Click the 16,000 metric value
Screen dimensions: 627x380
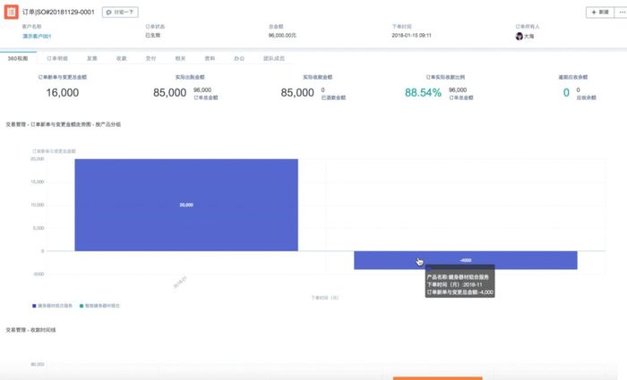[63, 93]
